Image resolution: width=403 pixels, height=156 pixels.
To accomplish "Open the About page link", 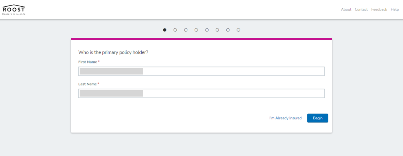I will (x=346, y=9).
